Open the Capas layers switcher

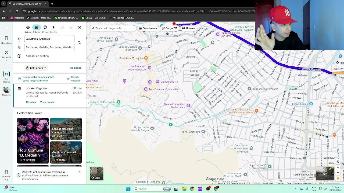pyautogui.click(x=97, y=174)
